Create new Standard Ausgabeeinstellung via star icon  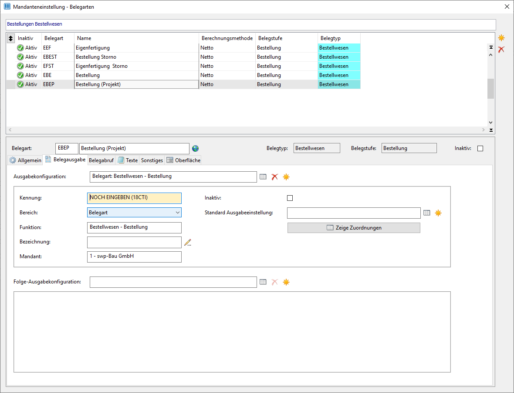coord(438,213)
